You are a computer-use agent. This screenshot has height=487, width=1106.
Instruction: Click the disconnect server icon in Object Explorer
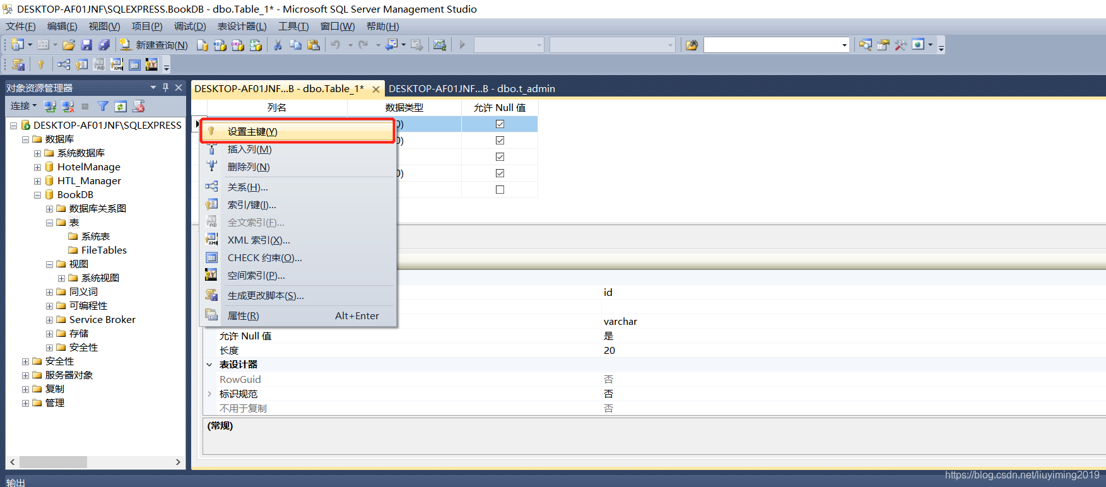coord(68,106)
